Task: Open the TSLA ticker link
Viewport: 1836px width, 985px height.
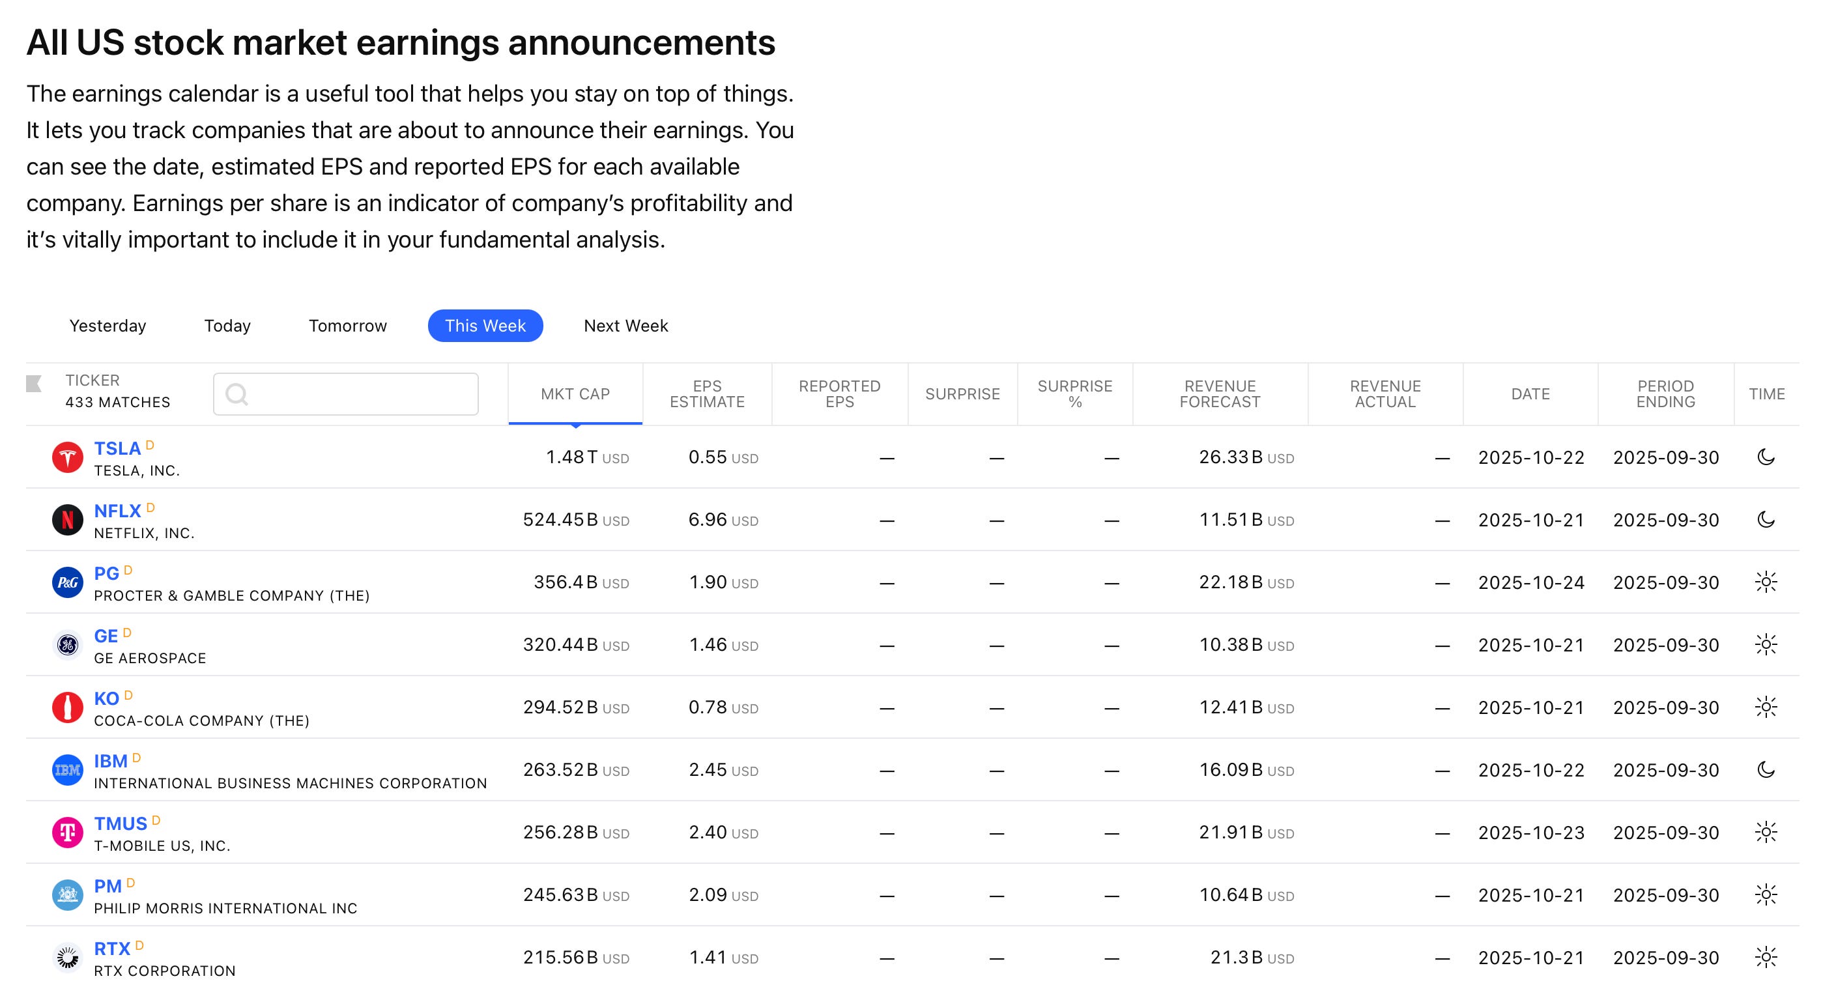Action: [117, 449]
